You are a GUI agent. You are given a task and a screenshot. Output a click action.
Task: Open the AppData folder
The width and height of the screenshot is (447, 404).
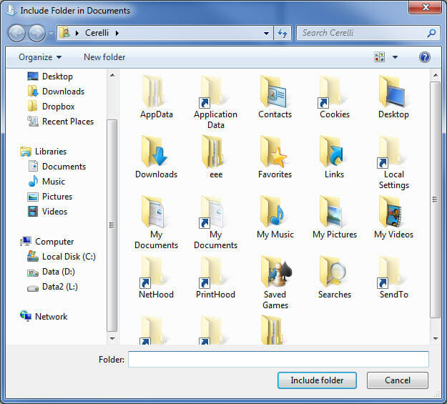pyautogui.click(x=156, y=97)
